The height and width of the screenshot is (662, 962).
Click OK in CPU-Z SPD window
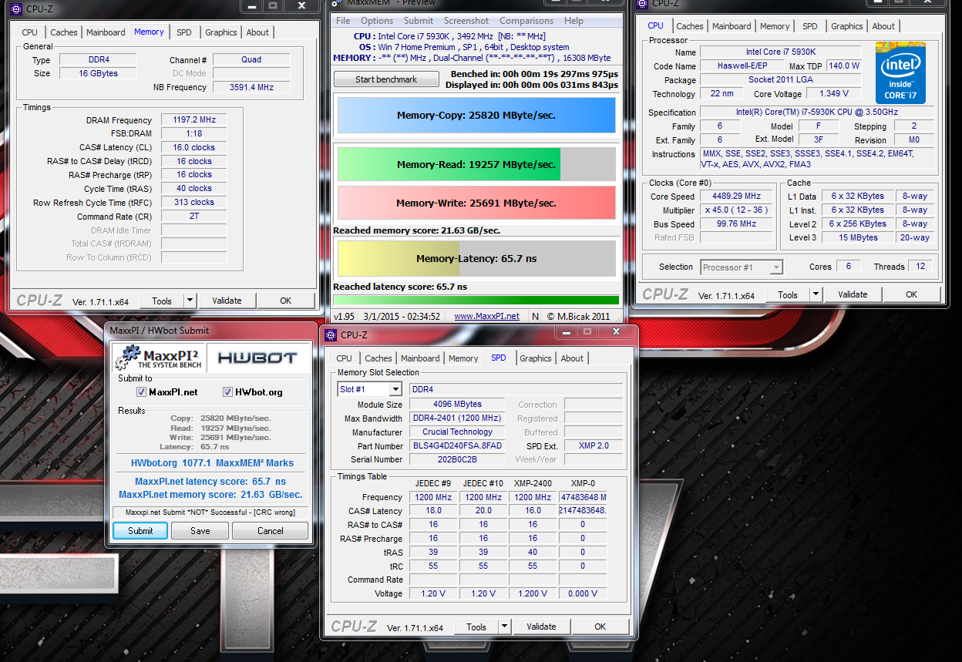point(600,627)
